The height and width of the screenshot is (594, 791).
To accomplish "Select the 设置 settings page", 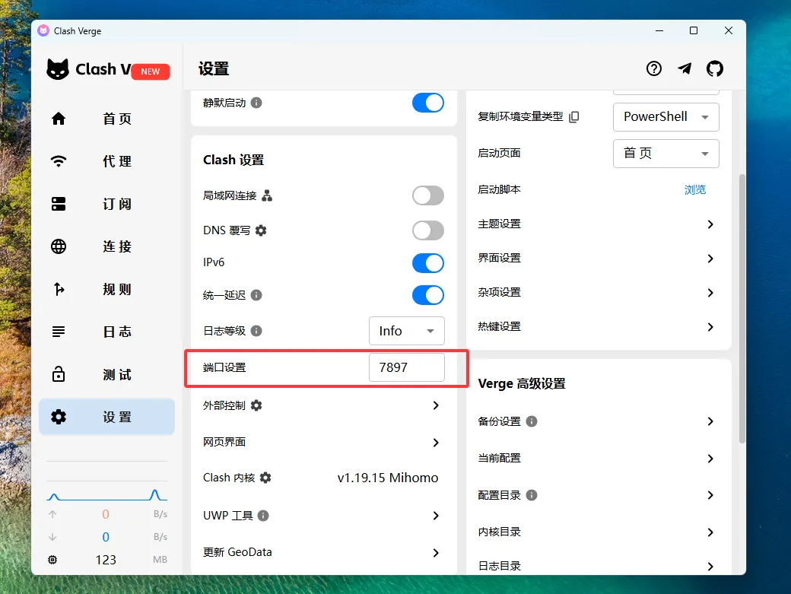I will pos(107,417).
